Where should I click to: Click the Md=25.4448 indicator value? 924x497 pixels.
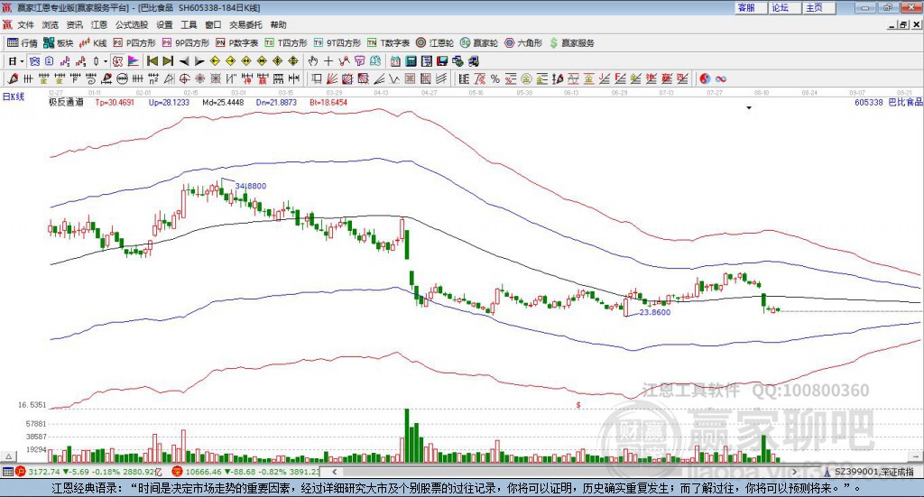223,102
